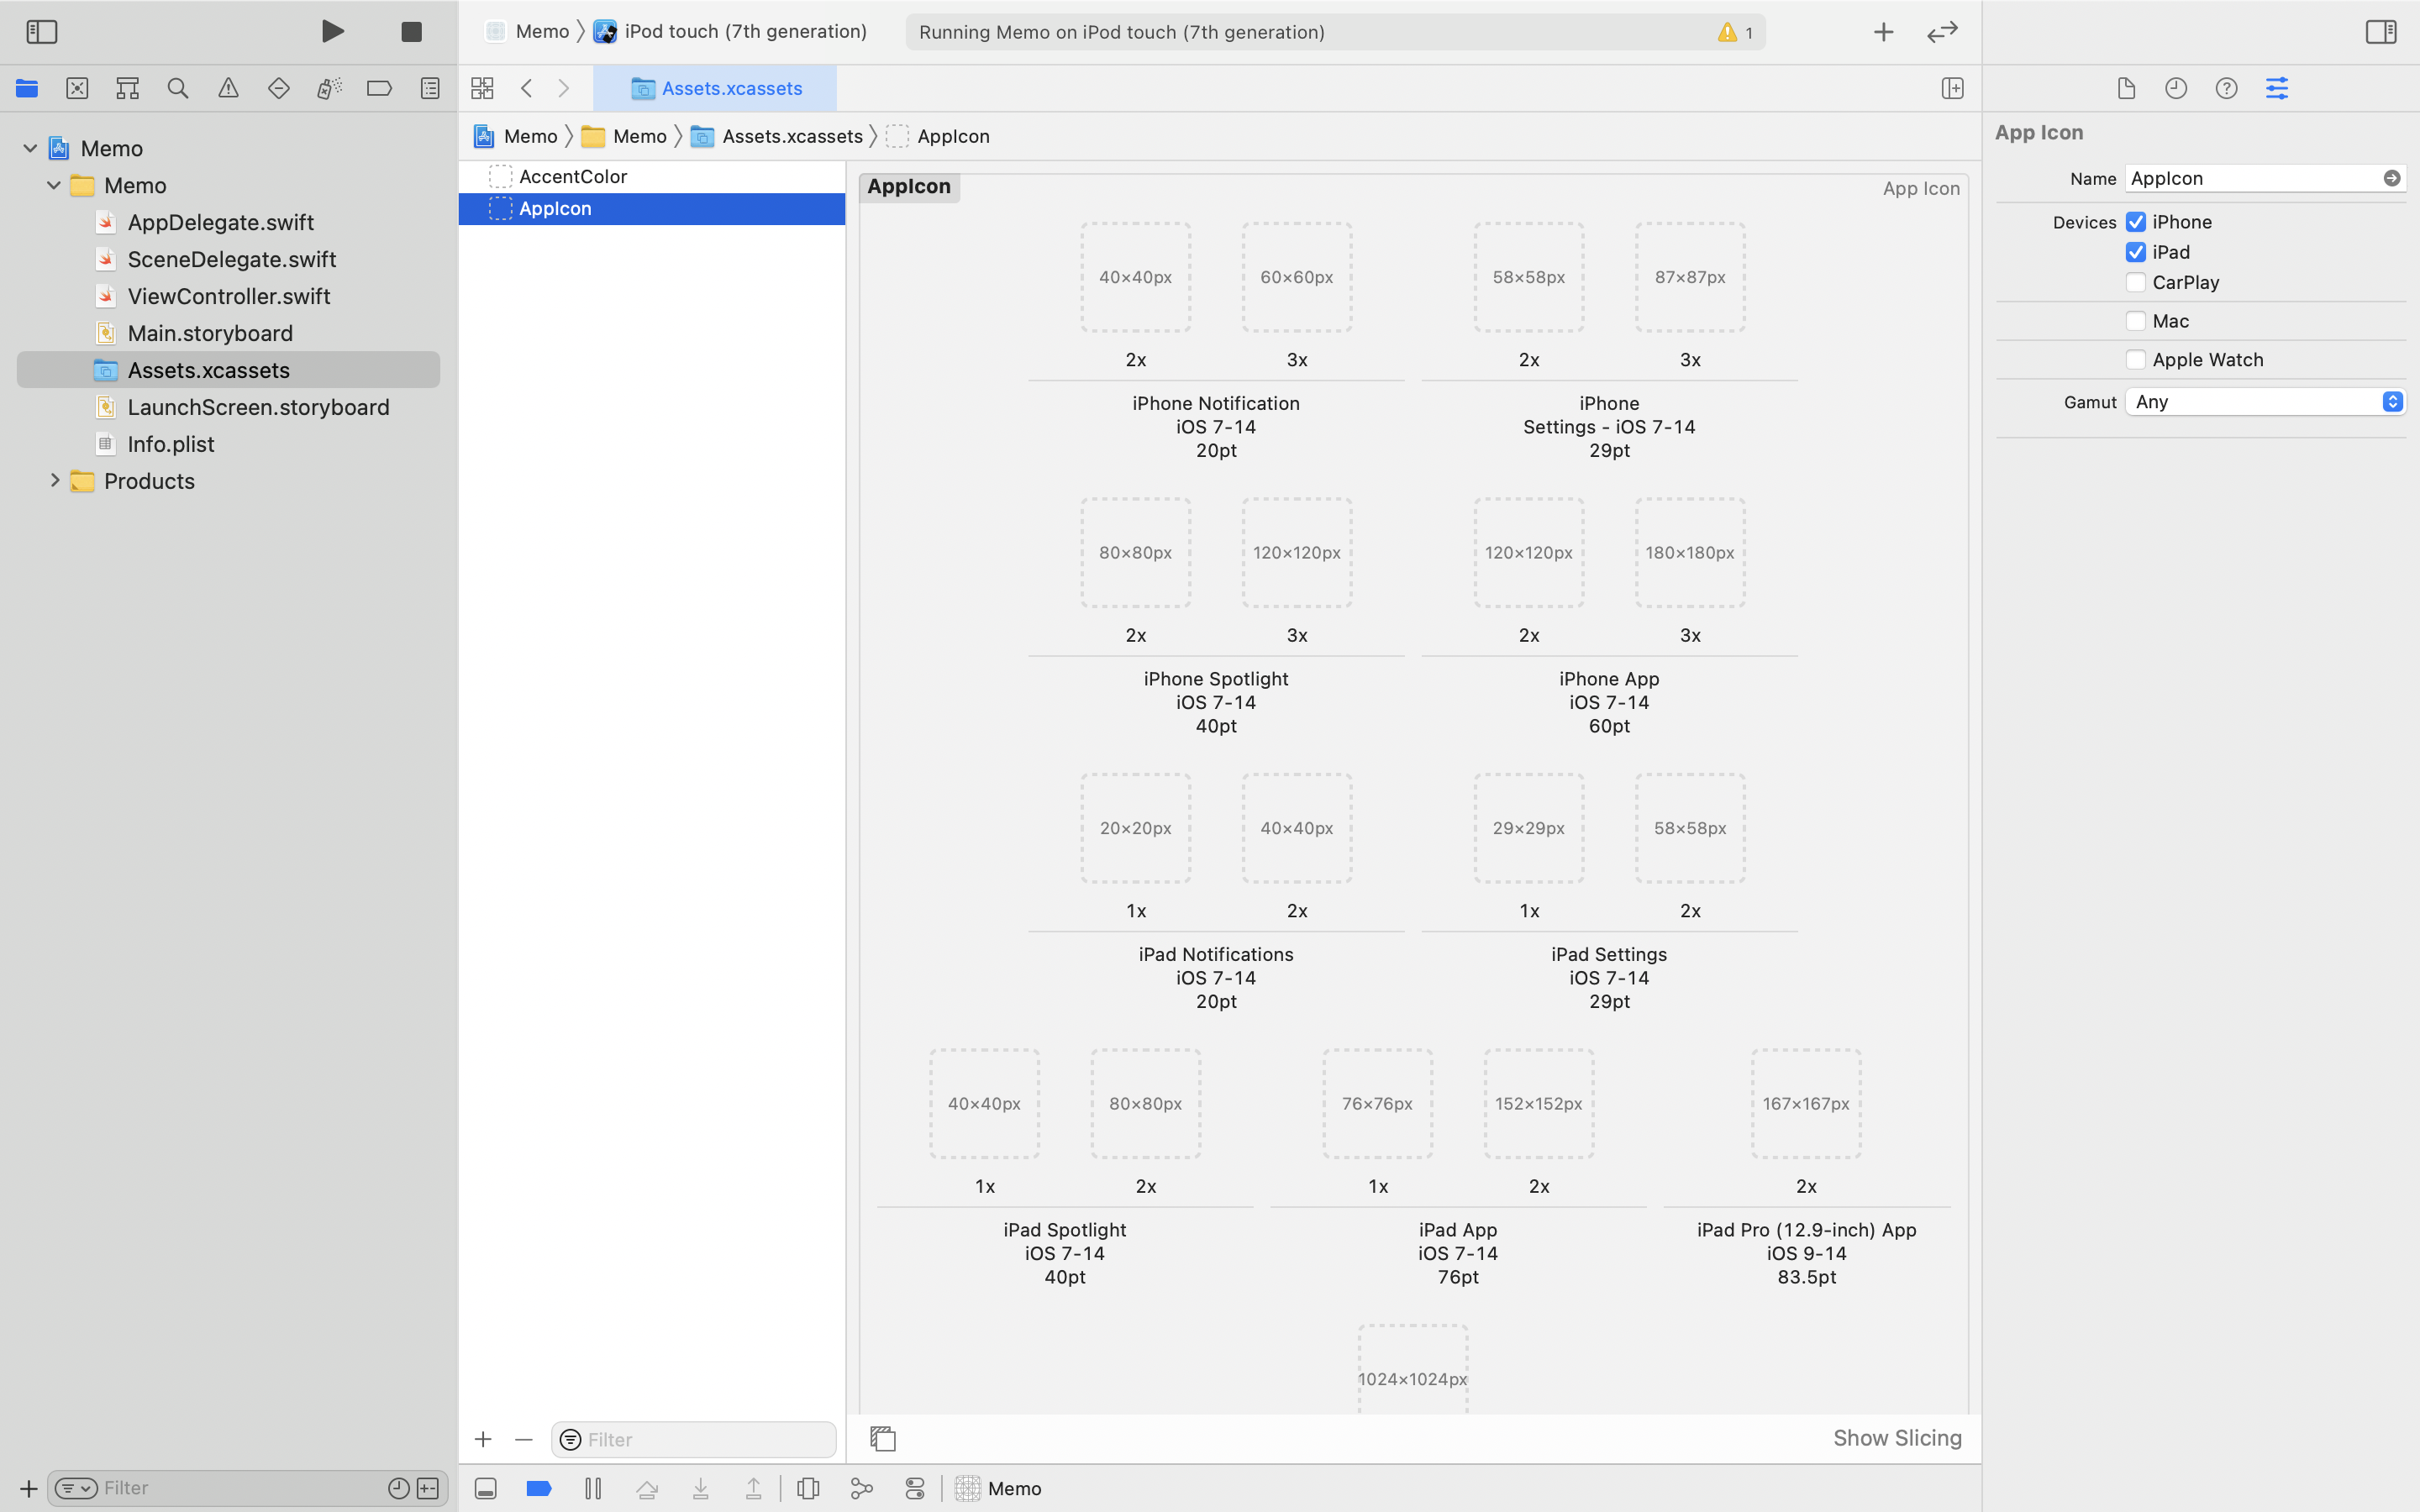This screenshot has width=2420, height=1512.
Task: Select AccentColor in the asset list
Action: tap(572, 176)
